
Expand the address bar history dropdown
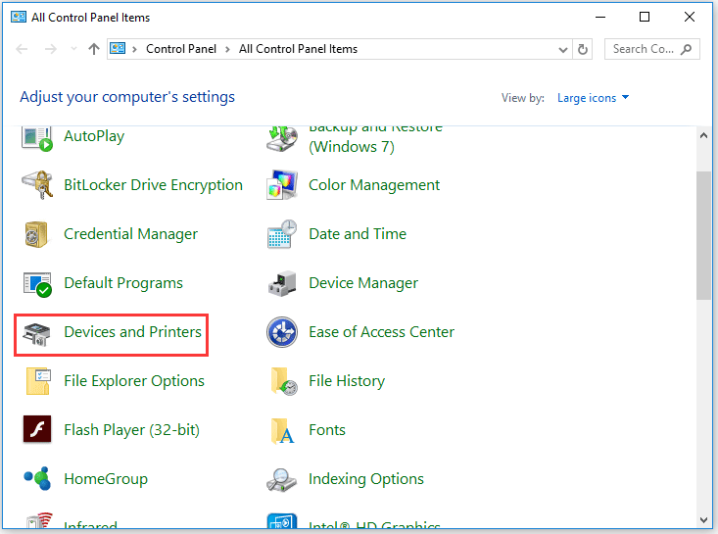pos(563,49)
